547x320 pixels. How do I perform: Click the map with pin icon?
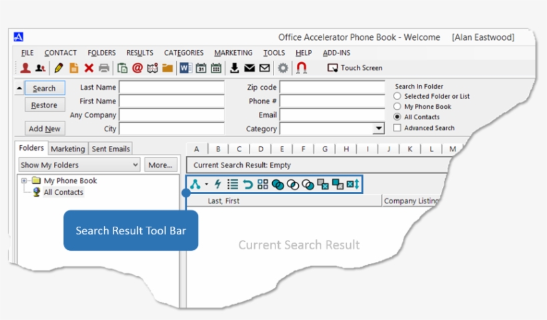[x=153, y=68]
